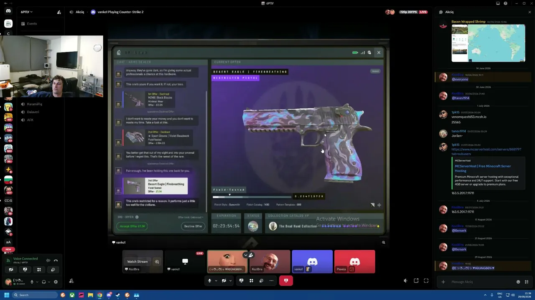This screenshot has width=535, height=300.
Task: Select KaramiPiq voice channel
Action: pos(34,104)
